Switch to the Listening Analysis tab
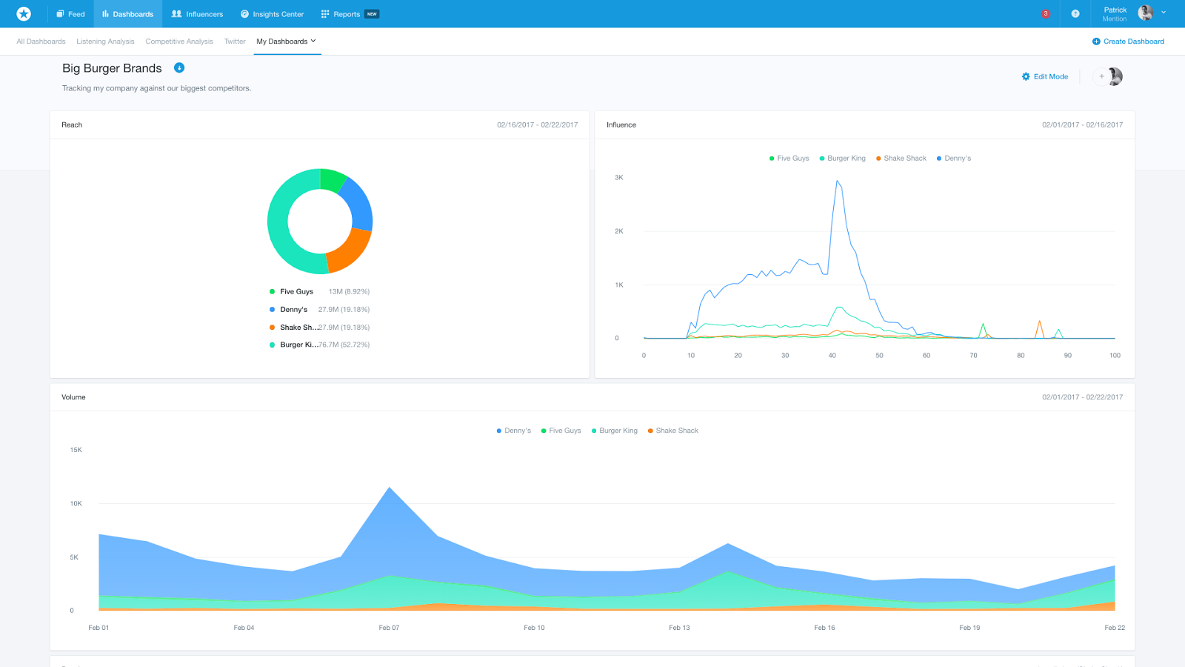 105,42
